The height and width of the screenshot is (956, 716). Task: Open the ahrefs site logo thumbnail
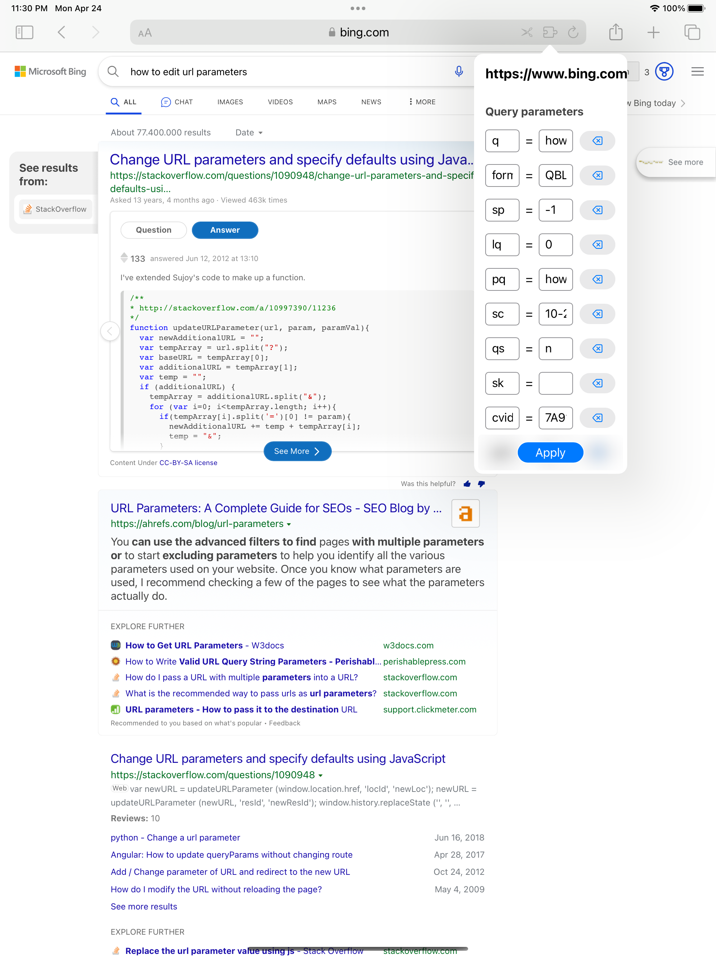click(x=466, y=513)
